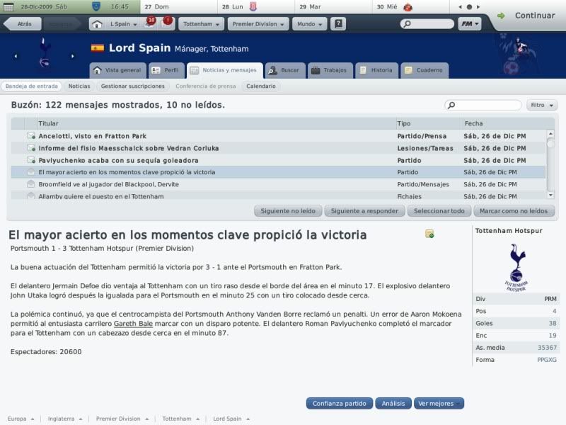Click the unread icon on Ancelotti message
The image size is (566, 425).
[x=31, y=136]
